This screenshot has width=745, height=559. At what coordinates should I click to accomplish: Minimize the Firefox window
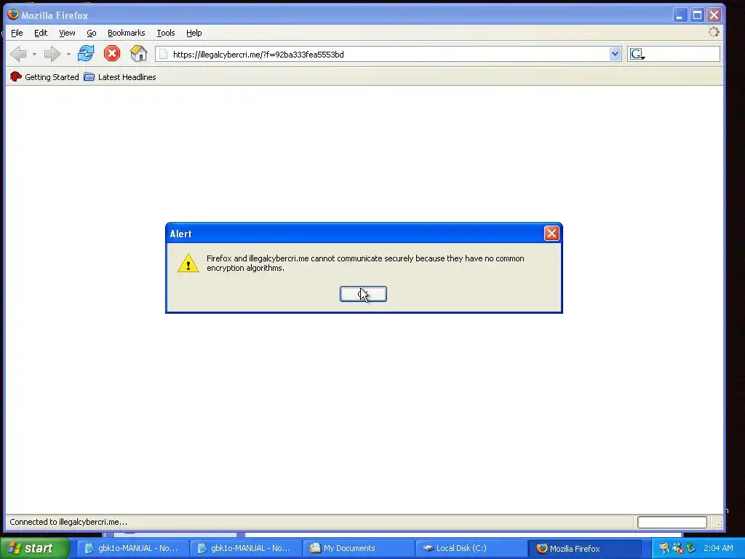pos(680,15)
